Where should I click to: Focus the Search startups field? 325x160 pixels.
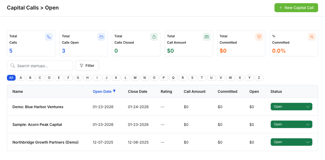coord(42,66)
